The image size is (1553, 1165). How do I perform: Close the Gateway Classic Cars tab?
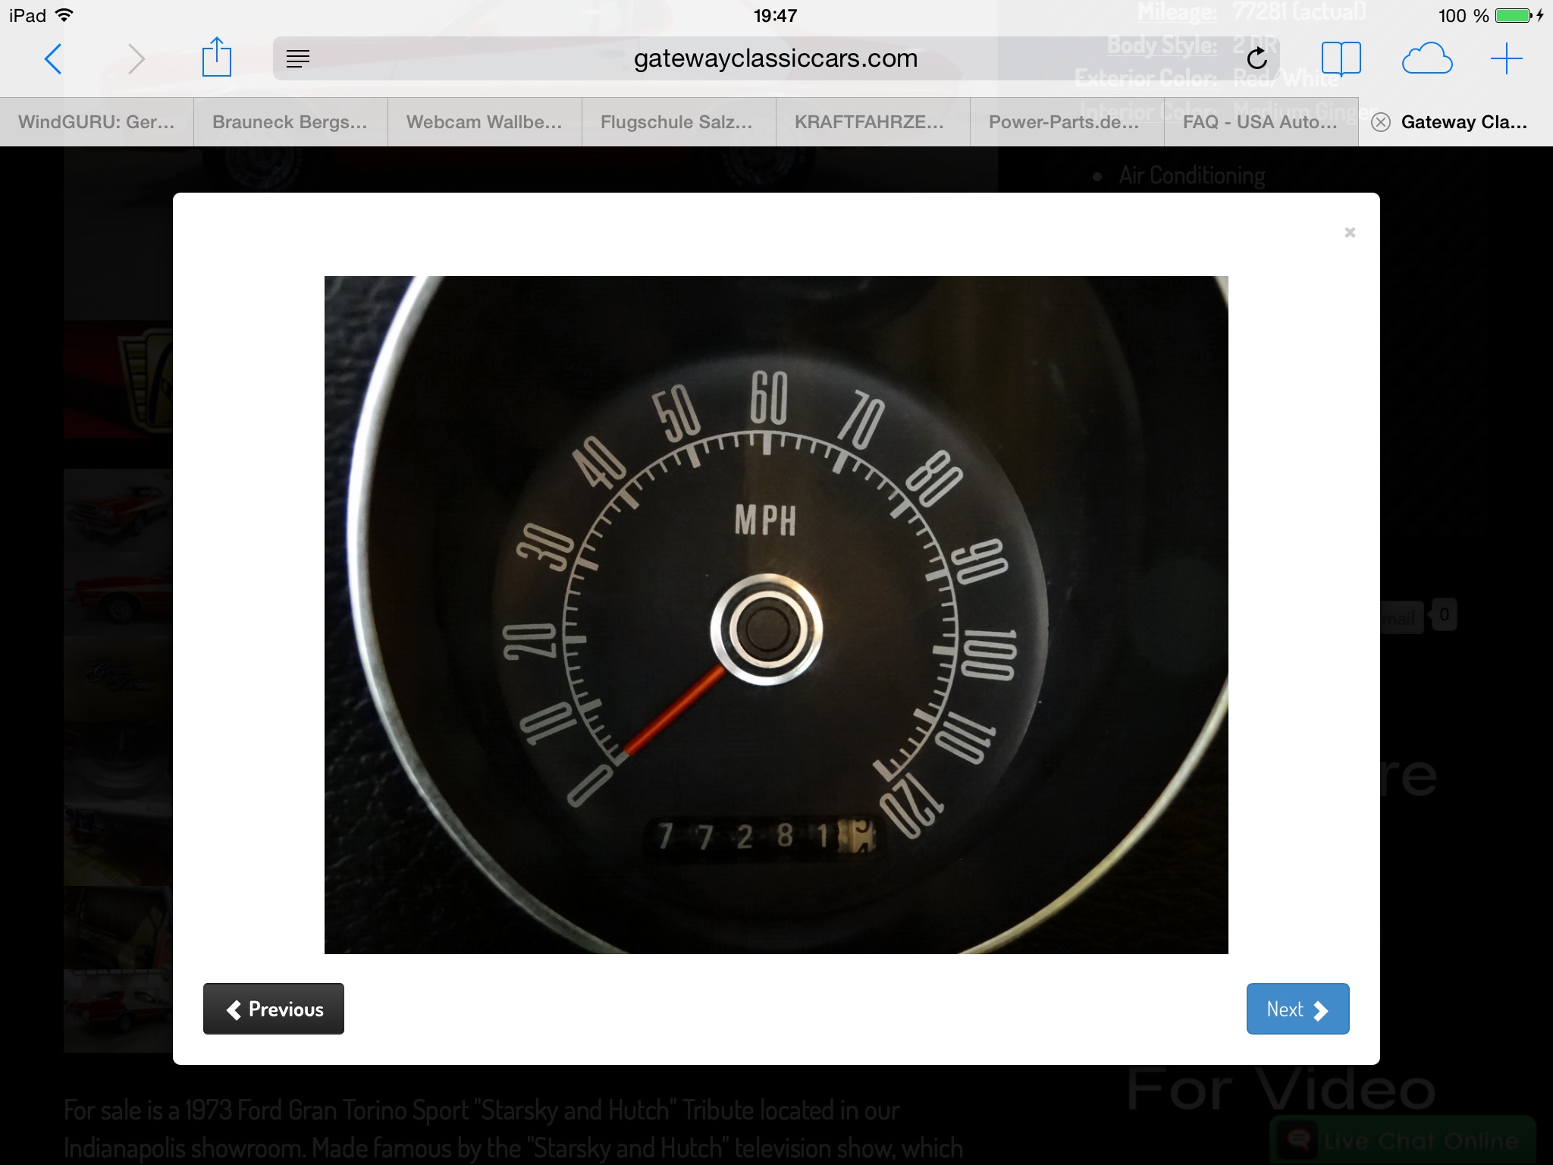[x=1381, y=122]
